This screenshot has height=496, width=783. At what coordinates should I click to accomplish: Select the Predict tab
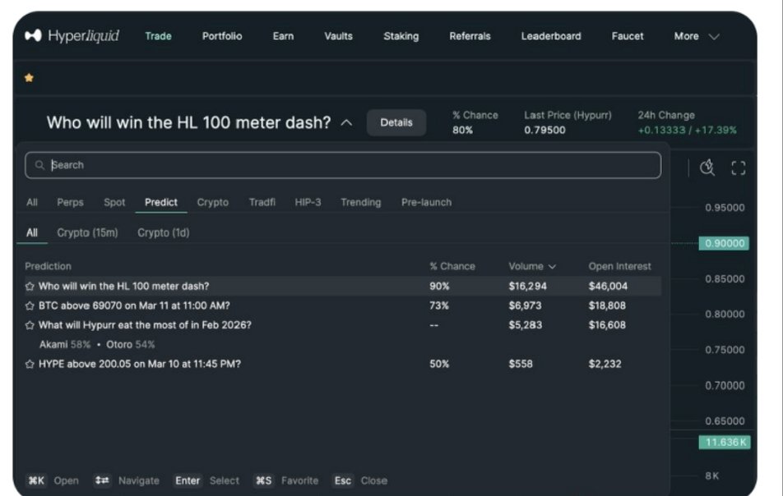point(161,202)
